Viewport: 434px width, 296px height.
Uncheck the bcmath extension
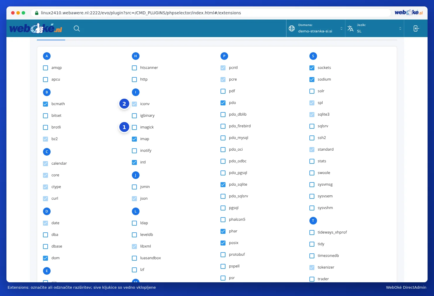46,104
